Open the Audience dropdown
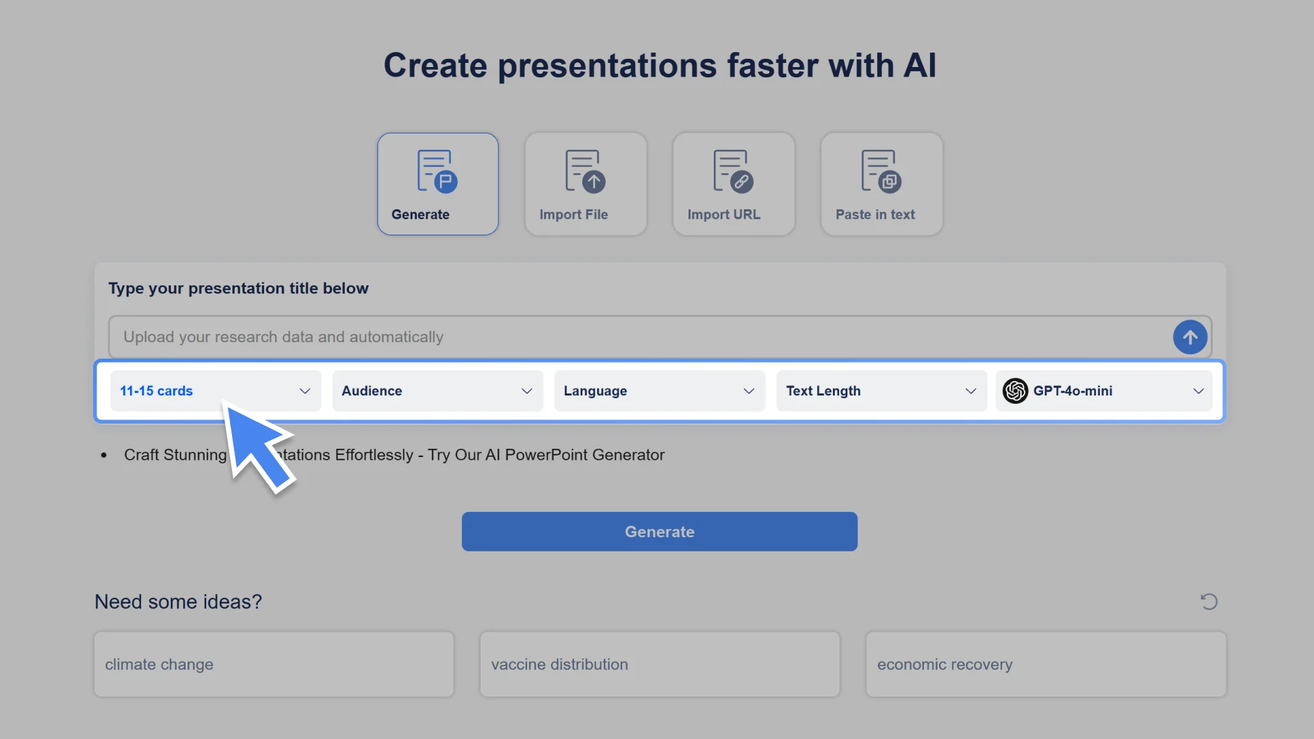 (x=438, y=391)
